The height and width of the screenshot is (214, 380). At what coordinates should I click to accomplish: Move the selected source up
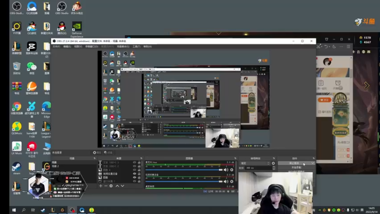(117, 186)
